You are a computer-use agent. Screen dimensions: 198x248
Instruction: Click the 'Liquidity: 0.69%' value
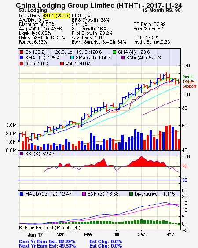tap(35, 33)
